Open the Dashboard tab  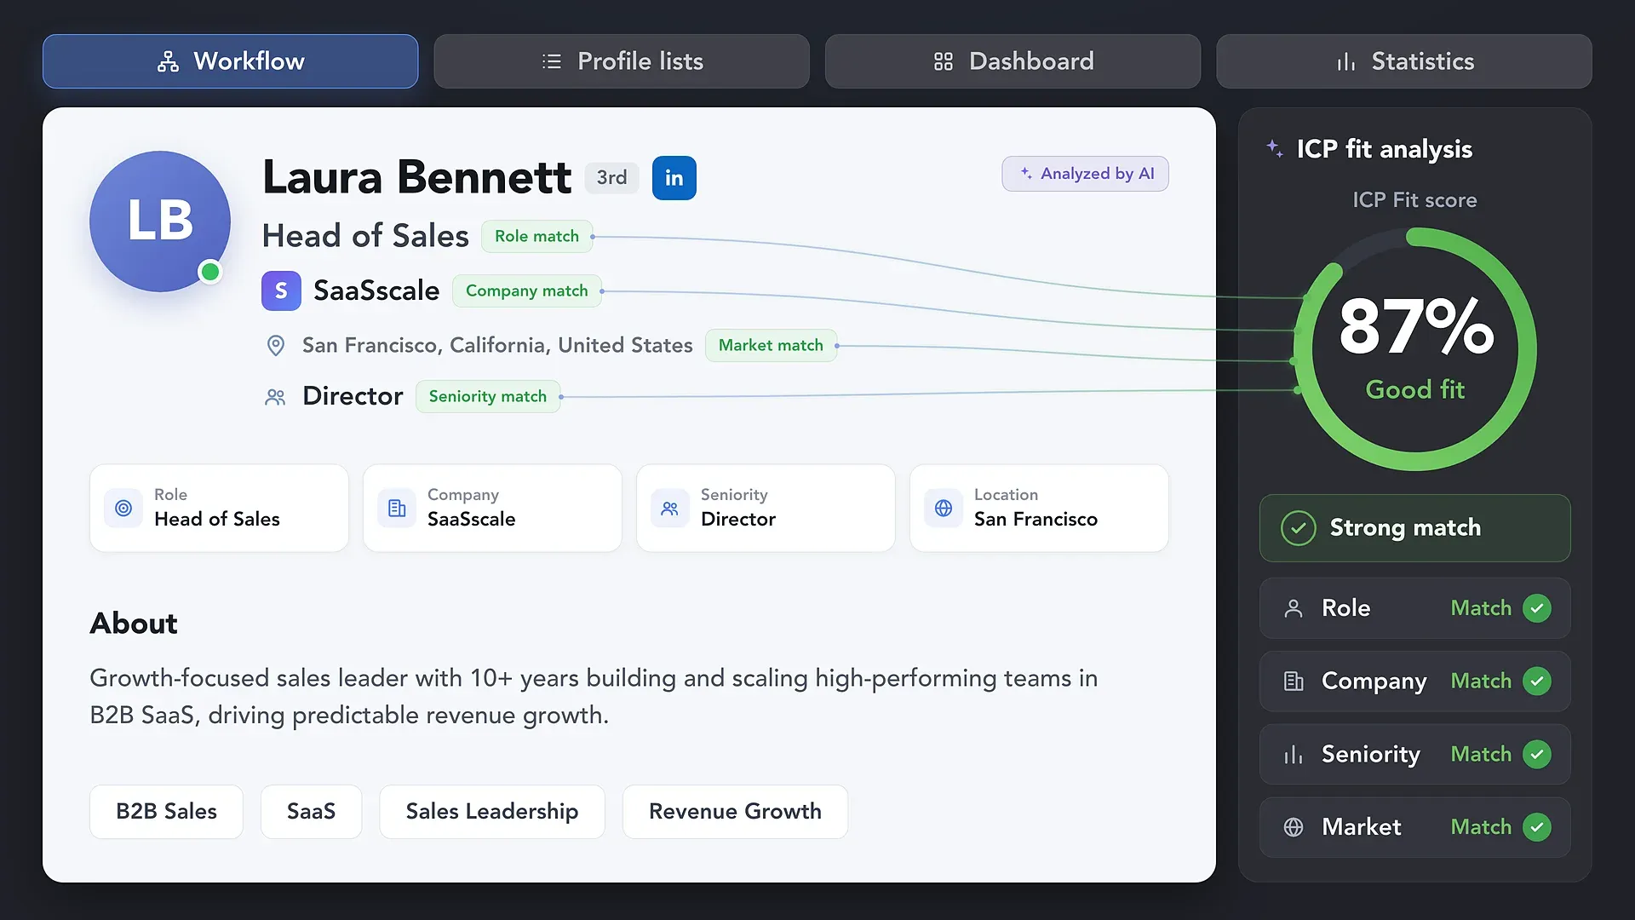click(1013, 61)
